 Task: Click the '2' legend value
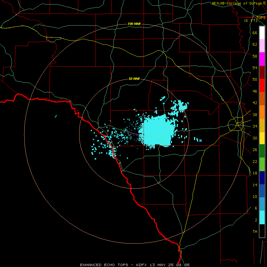256,220
